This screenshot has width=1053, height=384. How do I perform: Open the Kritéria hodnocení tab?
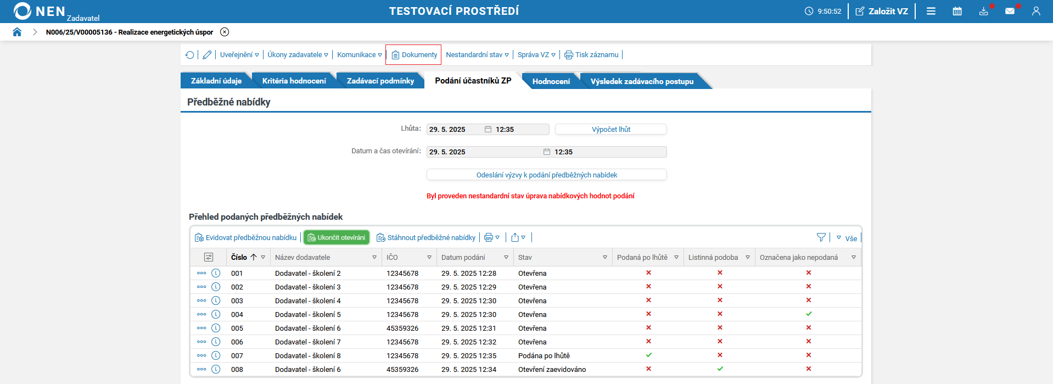294,81
